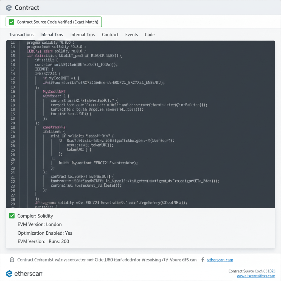
Task: Click the 'EVM Version: London' text
Action: [40, 224]
